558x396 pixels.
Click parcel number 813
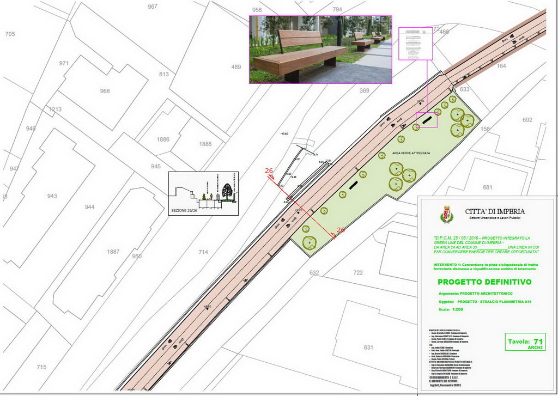coord(163,74)
